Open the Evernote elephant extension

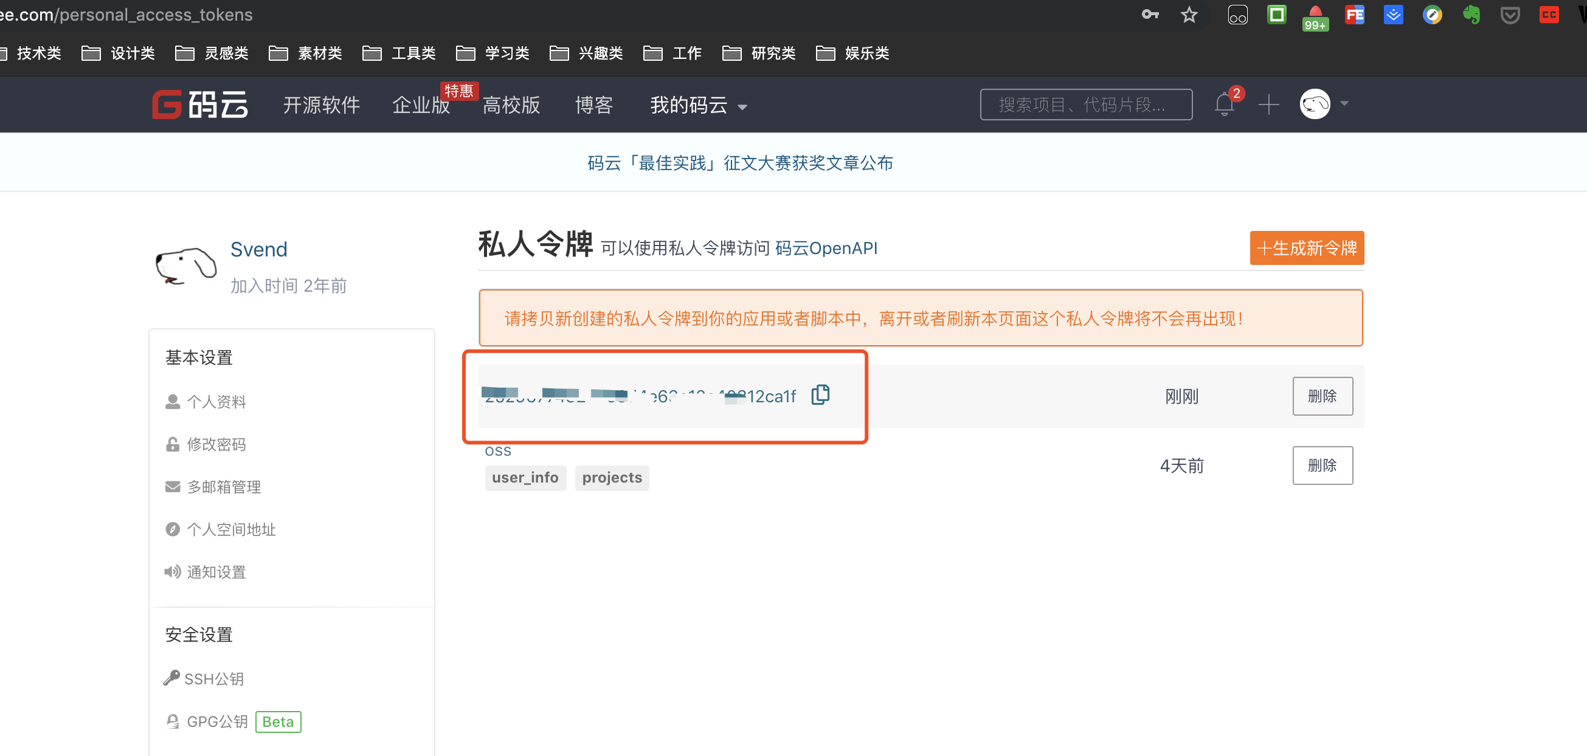[x=1471, y=14]
